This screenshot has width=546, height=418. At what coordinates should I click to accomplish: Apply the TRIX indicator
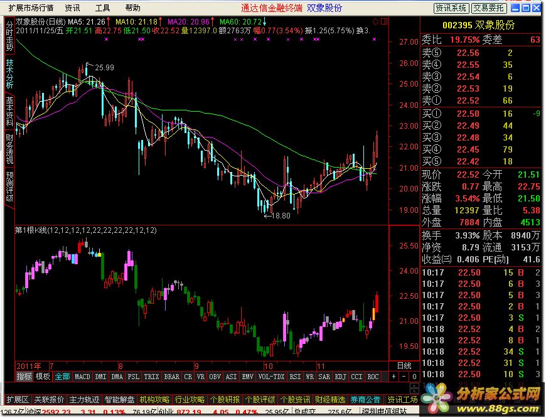click(x=151, y=377)
